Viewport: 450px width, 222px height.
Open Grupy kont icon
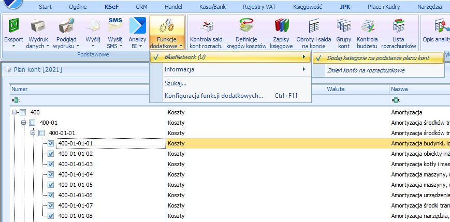click(344, 25)
